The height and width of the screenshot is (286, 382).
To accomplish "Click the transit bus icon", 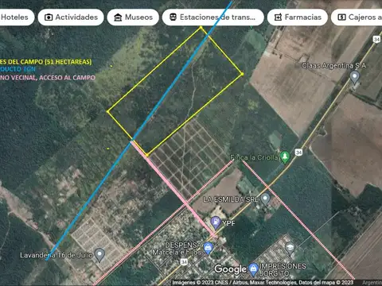I will coord(173,17).
